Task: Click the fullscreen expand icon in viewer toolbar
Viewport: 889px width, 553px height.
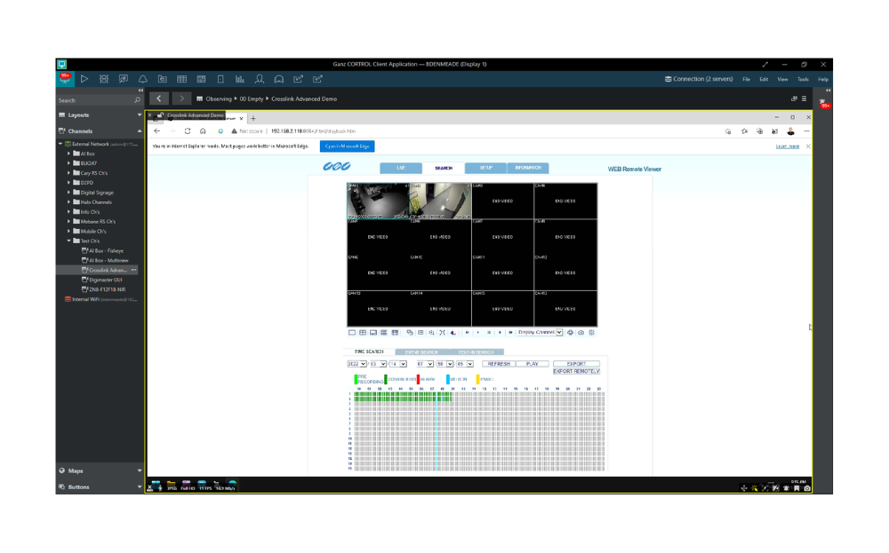Action: click(442, 333)
